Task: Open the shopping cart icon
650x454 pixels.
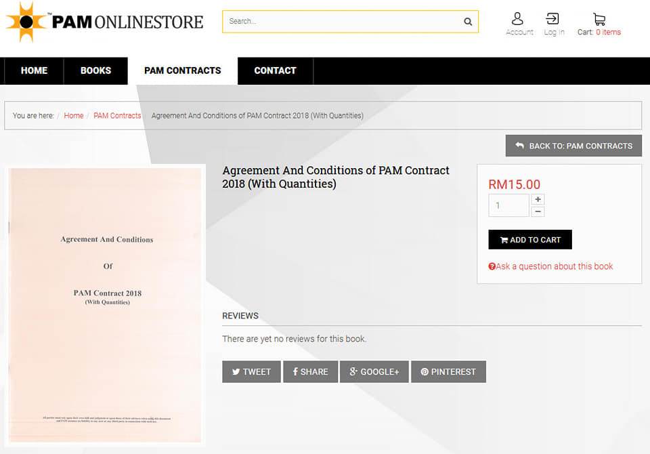Action: [599, 19]
